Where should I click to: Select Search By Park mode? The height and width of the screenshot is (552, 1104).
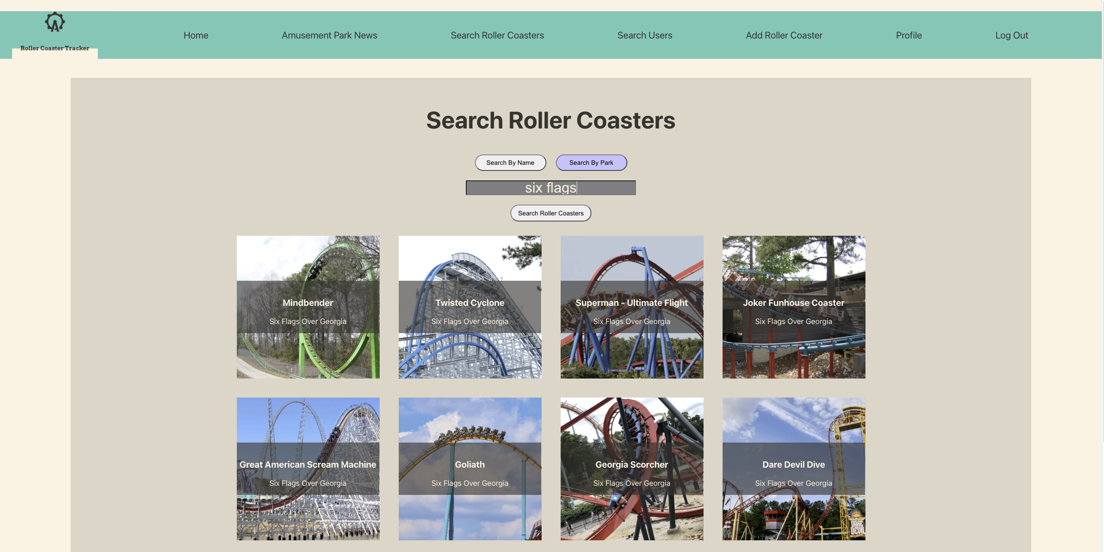pyautogui.click(x=591, y=163)
